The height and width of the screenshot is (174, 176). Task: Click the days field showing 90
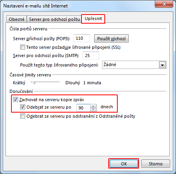pyautogui.click(x=83, y=108)
